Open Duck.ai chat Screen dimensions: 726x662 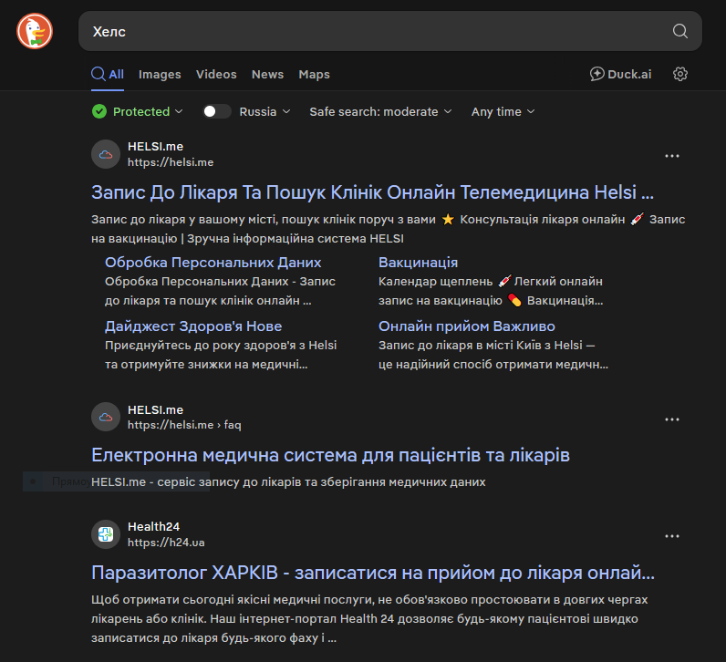[x=620, y=74]
